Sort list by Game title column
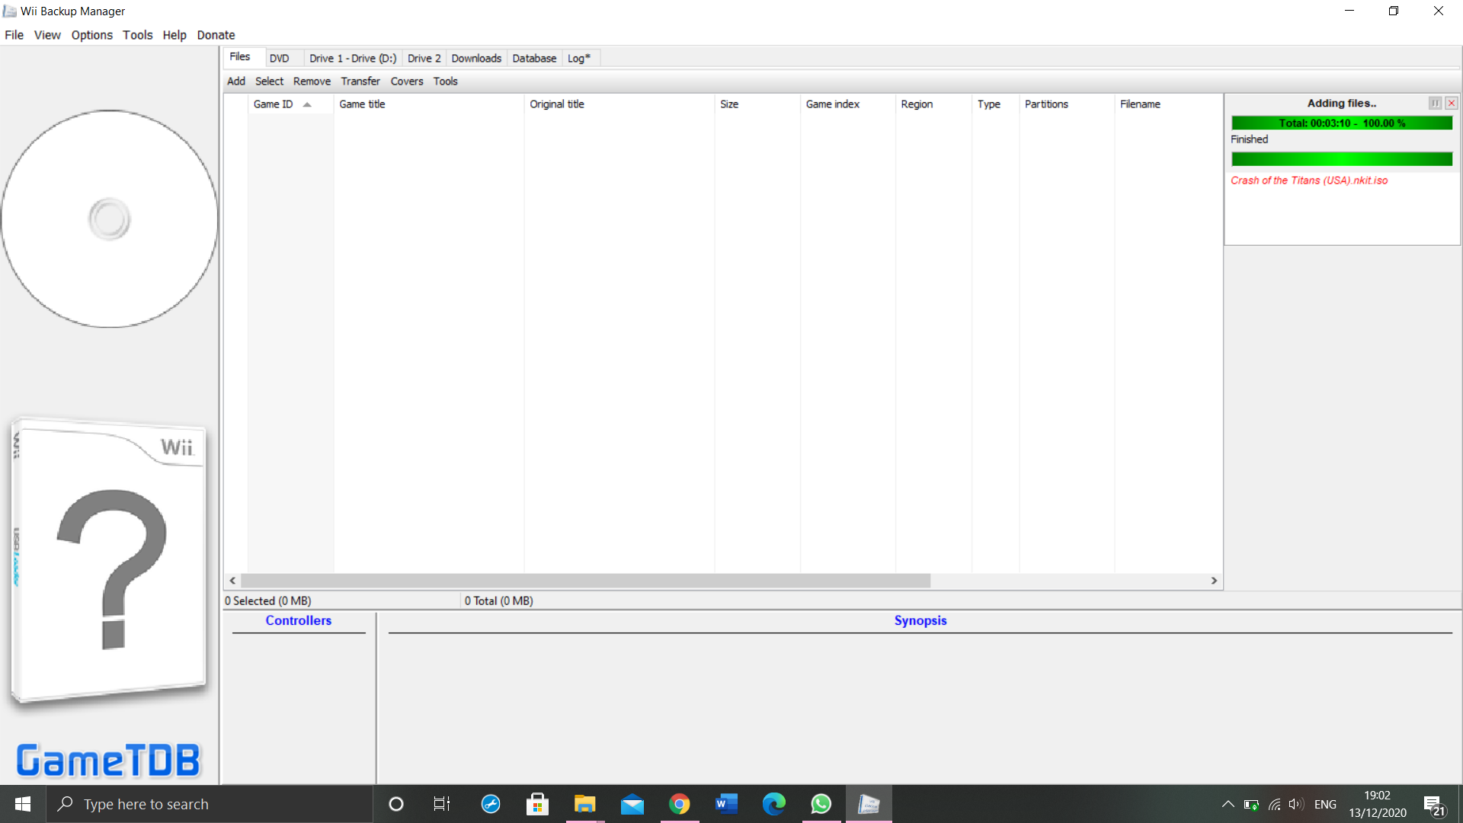This screenshot has height=823, width=1463. [428, 104]
